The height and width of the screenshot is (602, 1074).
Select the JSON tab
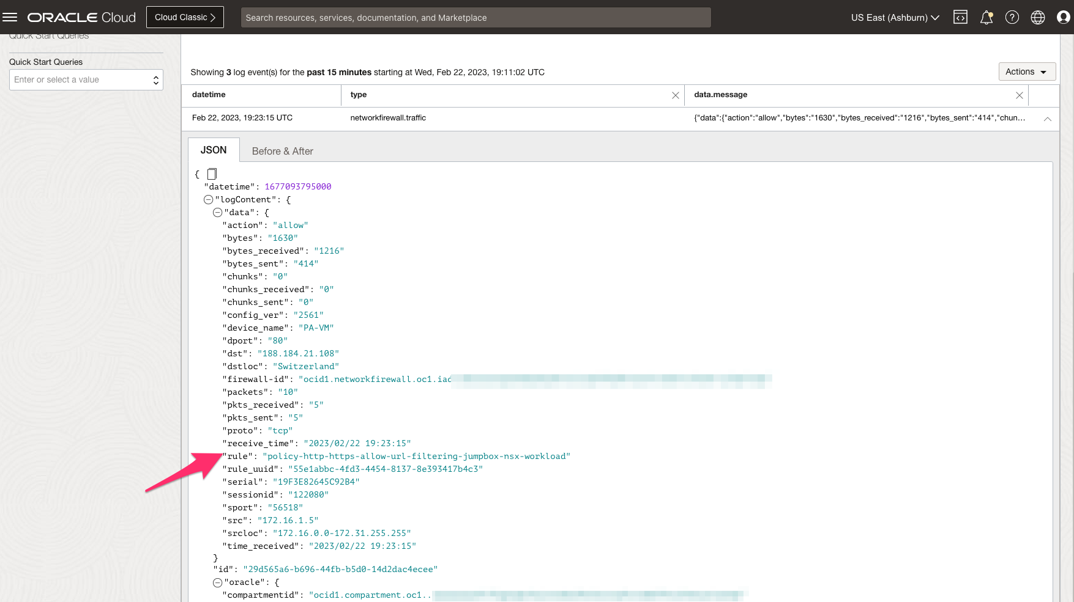coord(214,149)
